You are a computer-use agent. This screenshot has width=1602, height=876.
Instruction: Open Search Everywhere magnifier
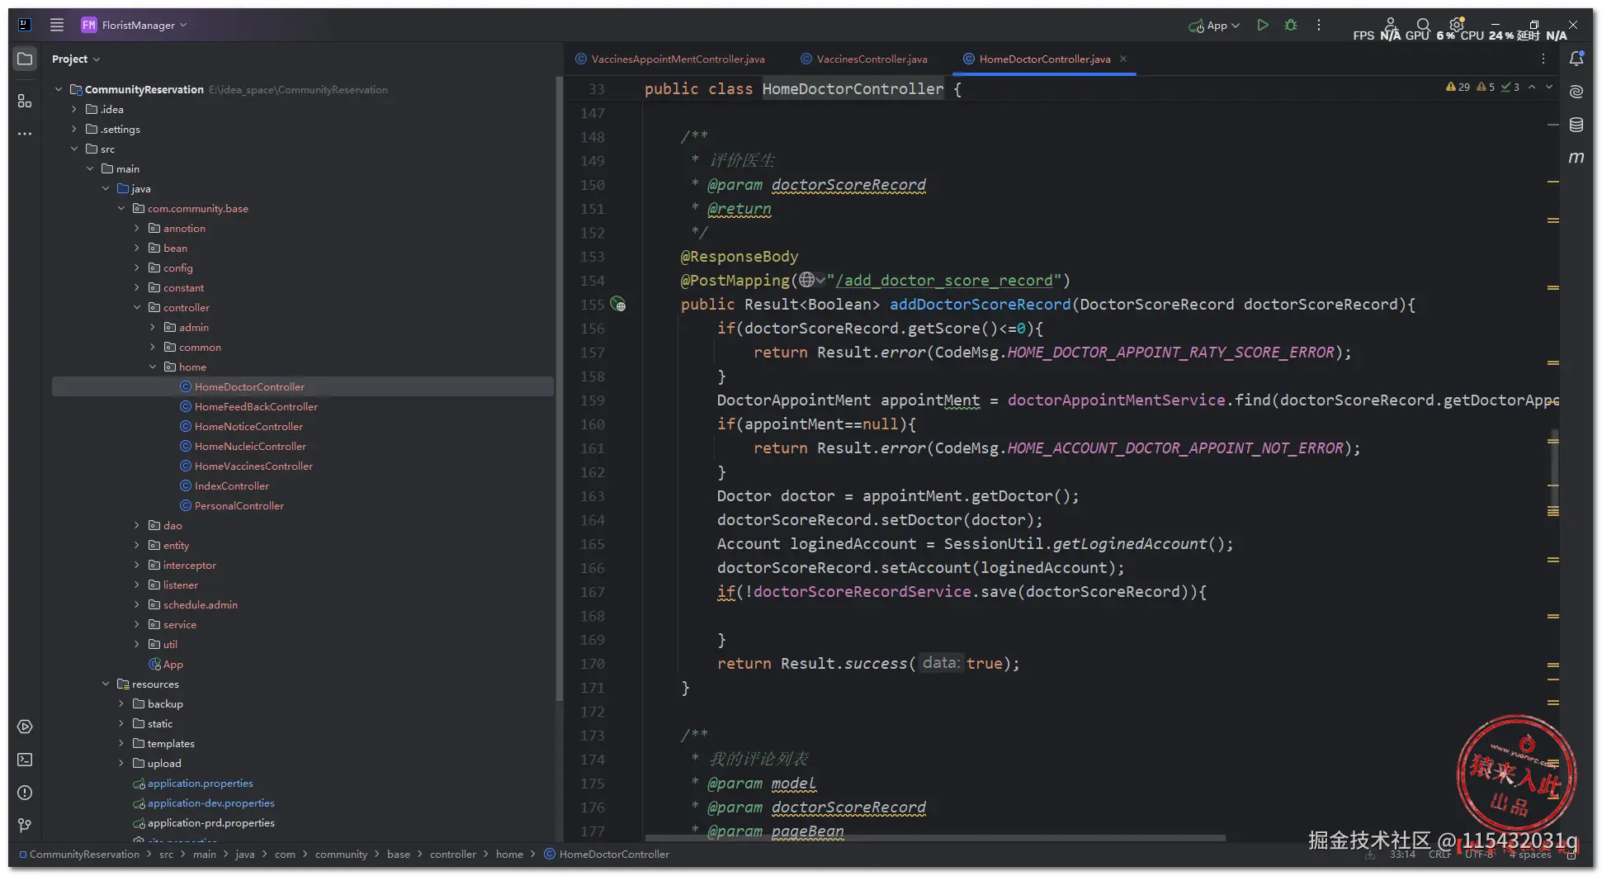(x=1423, y=25)
